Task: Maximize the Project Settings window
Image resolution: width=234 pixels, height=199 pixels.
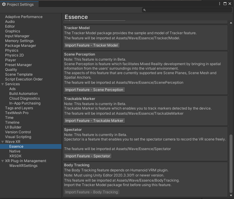Action: [x=225, y=4]
